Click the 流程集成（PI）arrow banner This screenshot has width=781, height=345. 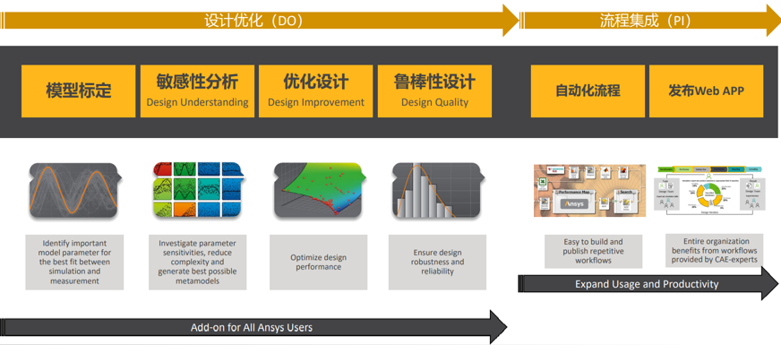click(649, 21)
